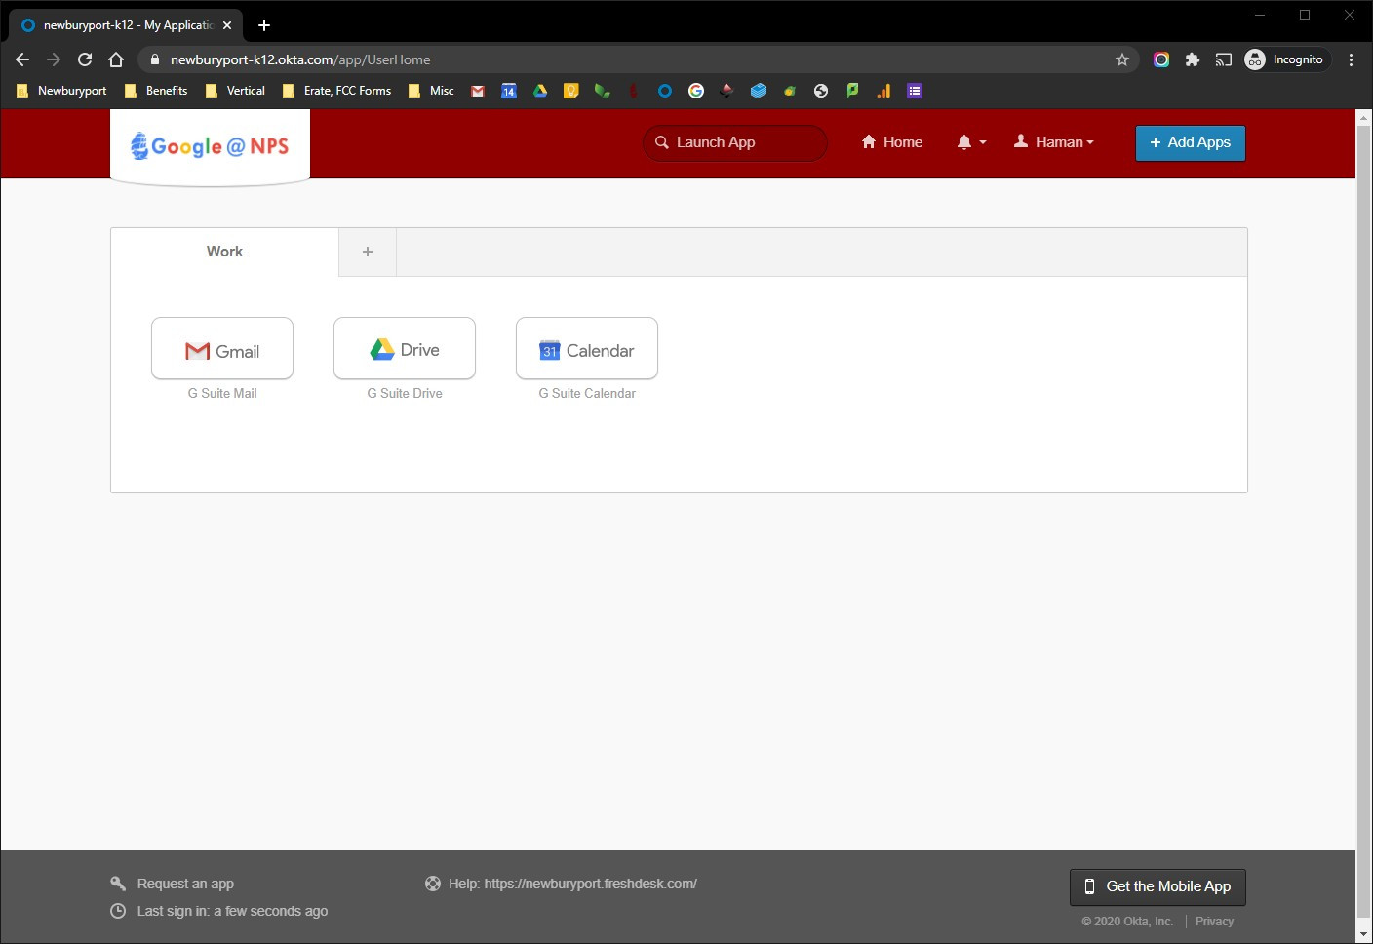Open the Vertical bookmarks folder

[x=235, y=91]
